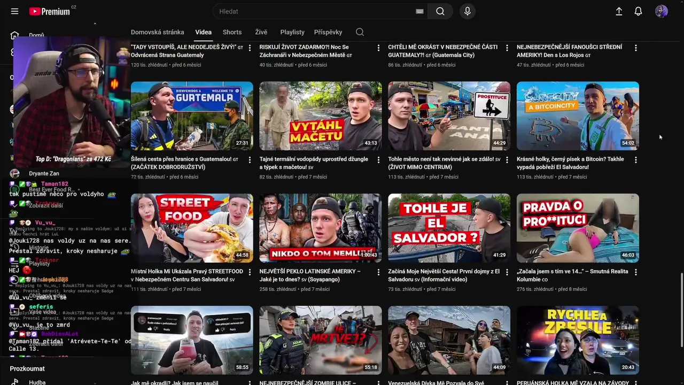Open the 'JE MRTVEJ?' thumbnail
This screenshot has width=684, height=385.
(321, 340)
